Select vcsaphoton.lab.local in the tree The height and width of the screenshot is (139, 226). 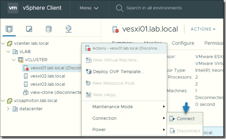tap(36, 101)
